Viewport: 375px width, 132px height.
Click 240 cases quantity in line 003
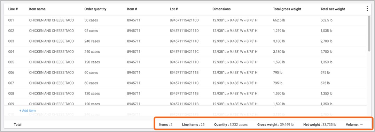click(92, 41)
